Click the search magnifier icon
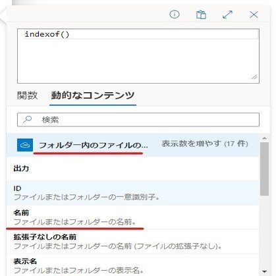Image resolution: width=276 pixels, height=276 pixels. tap(28, 119)
